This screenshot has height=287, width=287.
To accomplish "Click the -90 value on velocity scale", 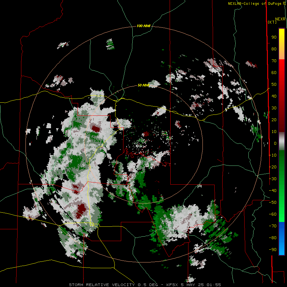I will click(273, 250).
